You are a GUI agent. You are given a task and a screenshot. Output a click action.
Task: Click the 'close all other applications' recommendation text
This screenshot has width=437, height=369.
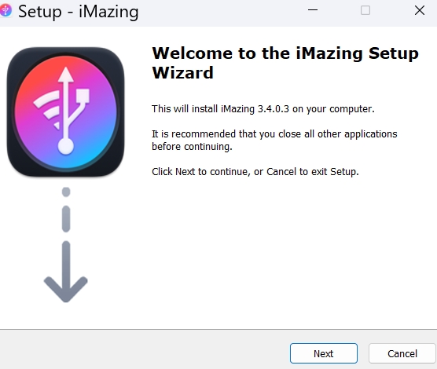point(274,140)
